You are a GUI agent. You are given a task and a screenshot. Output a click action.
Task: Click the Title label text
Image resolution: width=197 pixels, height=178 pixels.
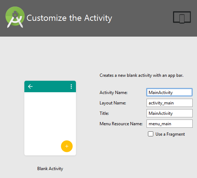pyautogui.click(x=104, y=113)
